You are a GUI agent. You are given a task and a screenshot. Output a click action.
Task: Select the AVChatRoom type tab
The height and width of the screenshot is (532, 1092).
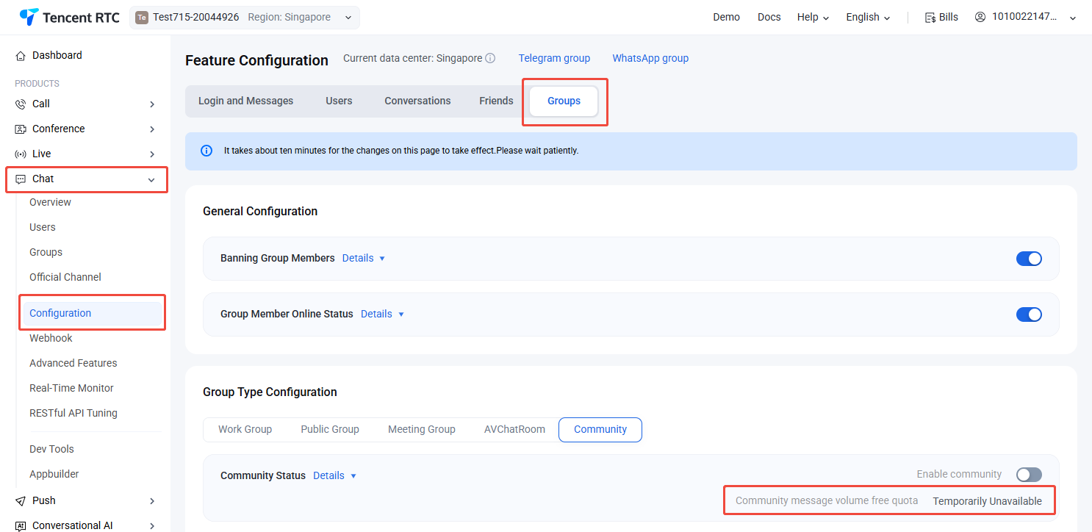[514, 430]
